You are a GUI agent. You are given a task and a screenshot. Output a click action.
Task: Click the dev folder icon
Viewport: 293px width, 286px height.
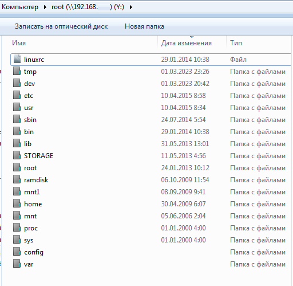click(x=17, y=83)
